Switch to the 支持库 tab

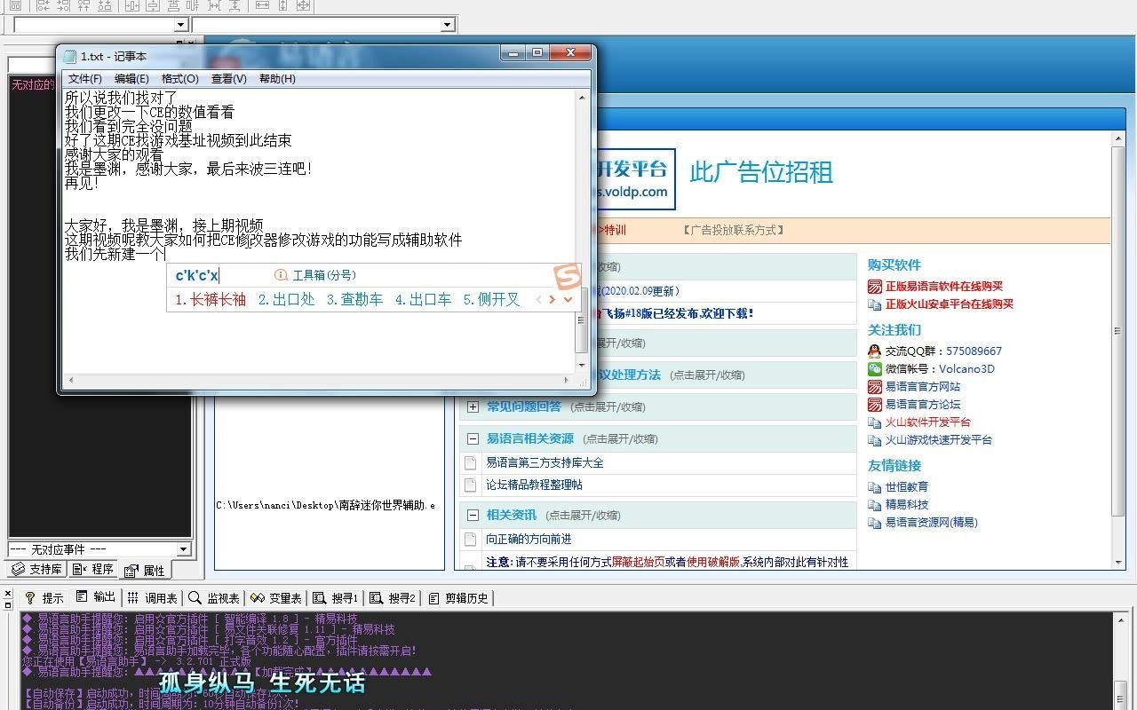[x=36, y=569]
